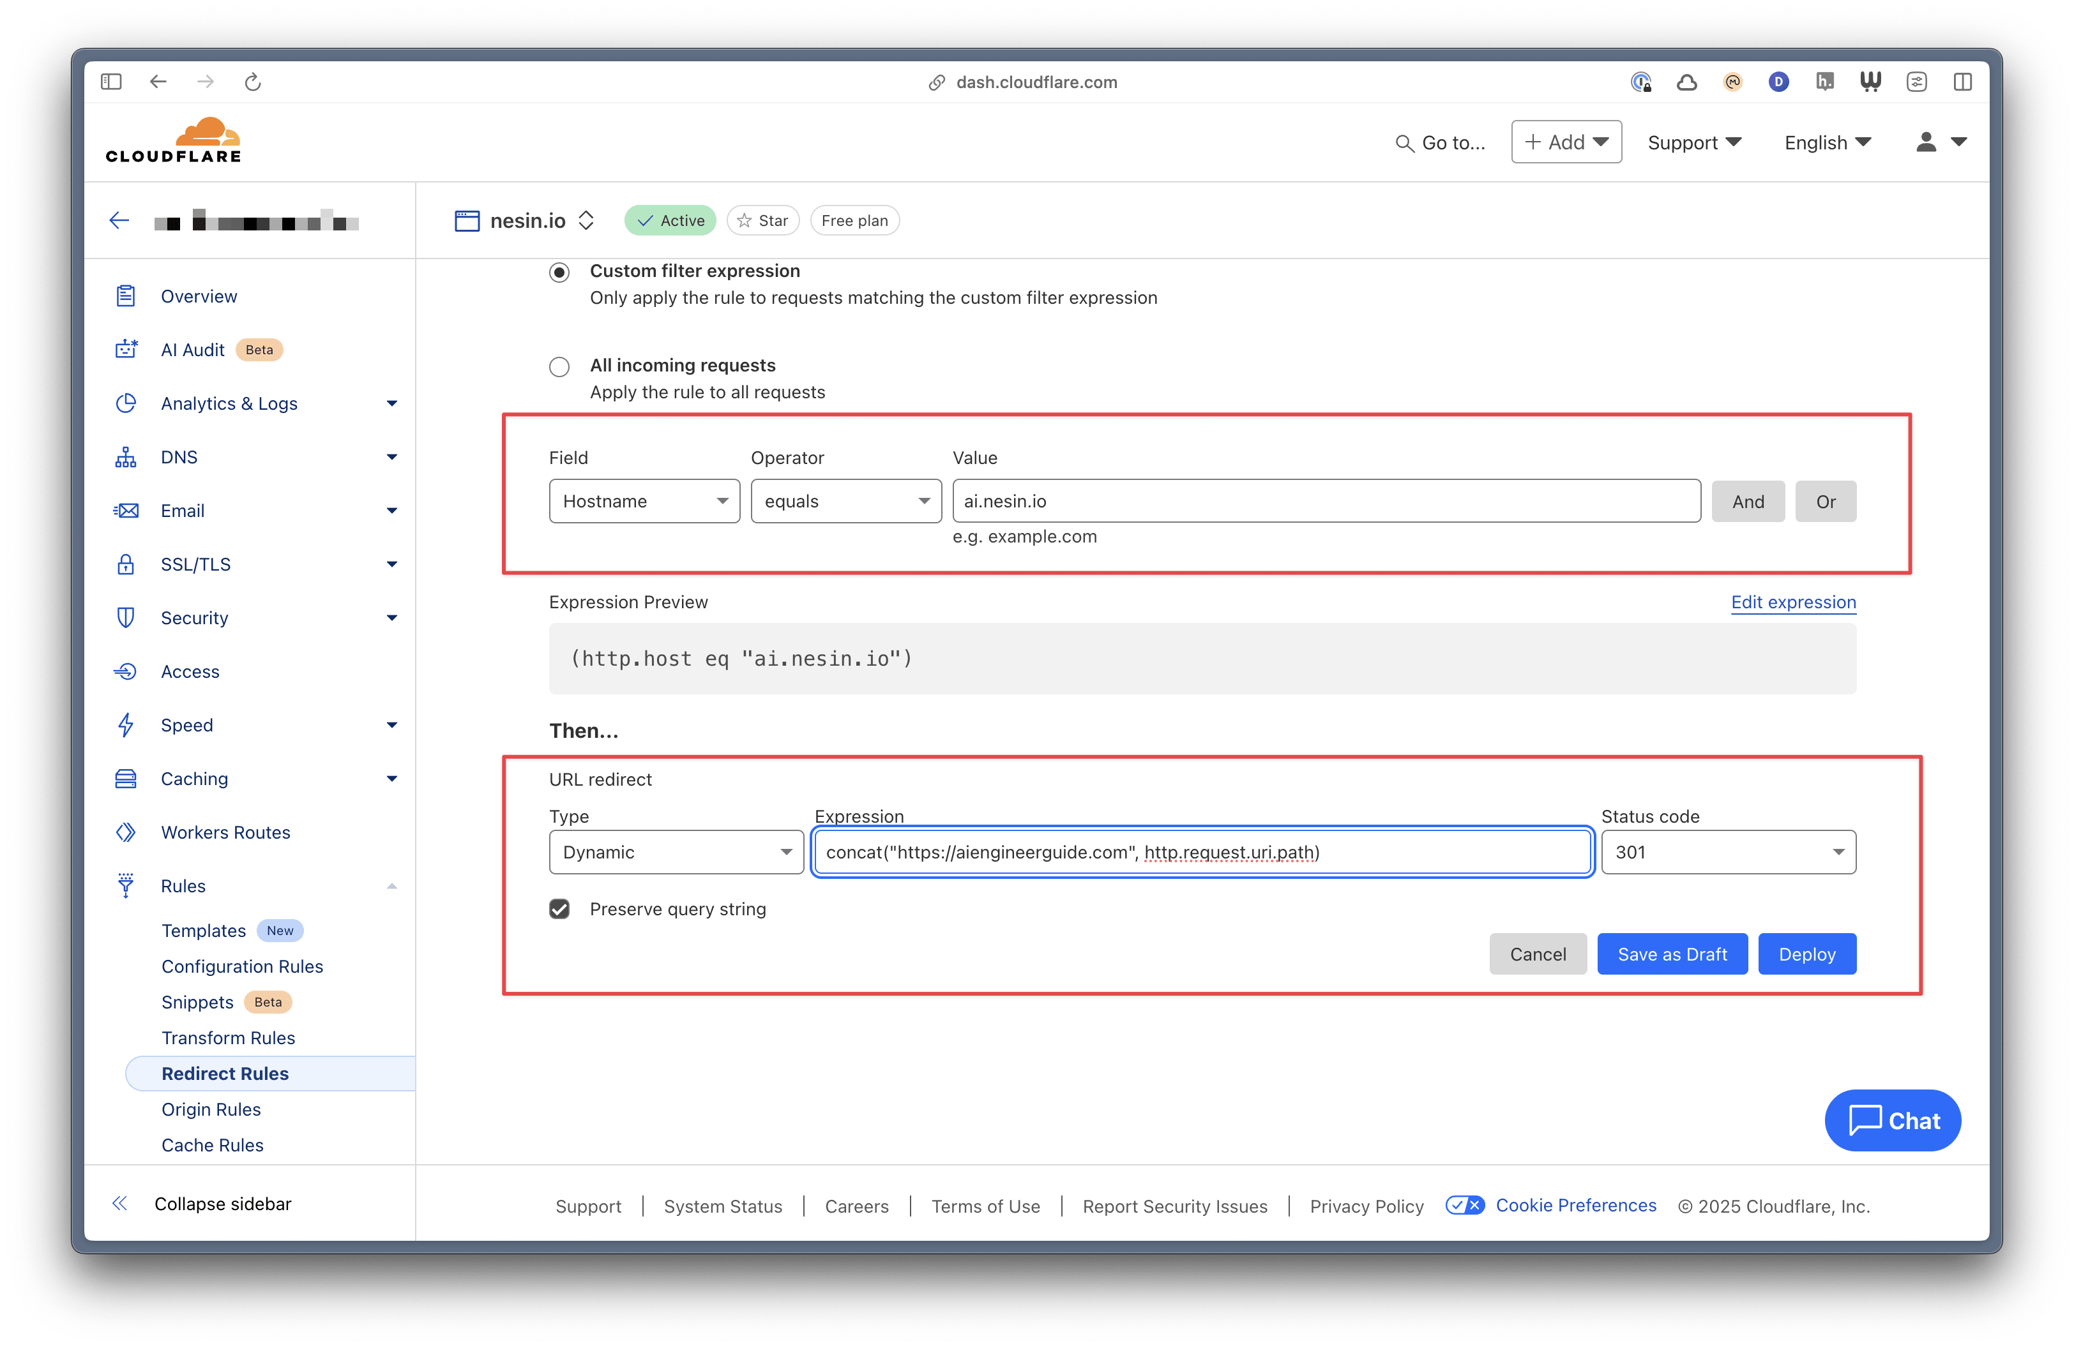Click the Collapse sidebar double-chevron icon
Image resolution: width=2074 pixels, height=1348 pixels.
tap(120, 1204)
